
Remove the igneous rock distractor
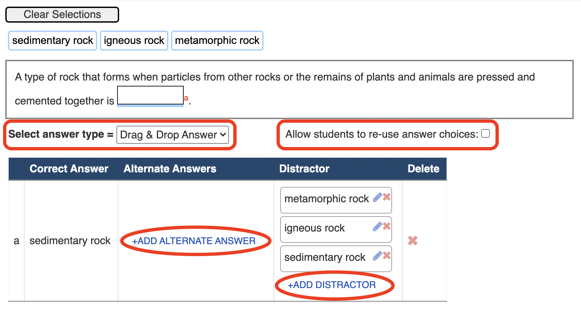coord(387,226)
